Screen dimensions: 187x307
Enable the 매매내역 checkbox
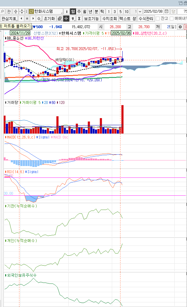pos(172,19)
